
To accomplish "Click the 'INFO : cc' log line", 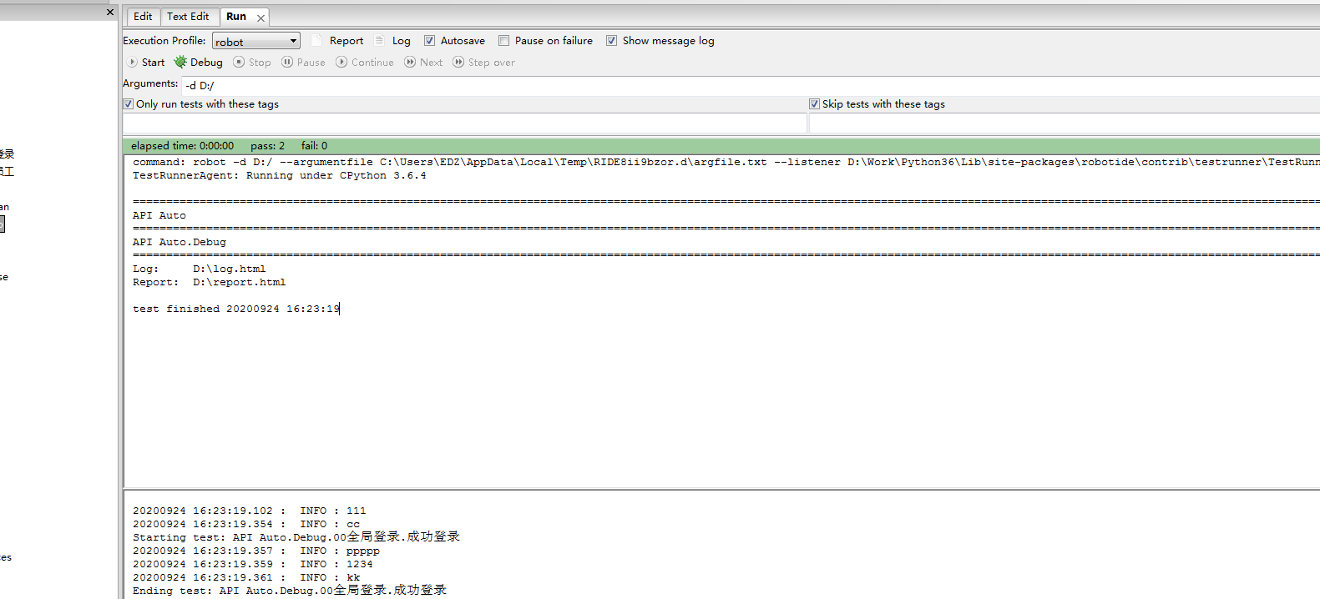I will pos(246,524).
